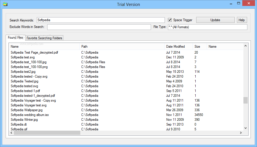Maximize the Trial Version window

pyautogui.click(x=238, y=3)
